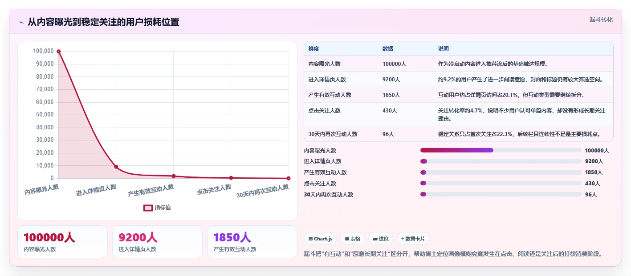Click the 点击关注人数 cell in the table
This screenshot has width=631, height=276.
coord(324,111)
